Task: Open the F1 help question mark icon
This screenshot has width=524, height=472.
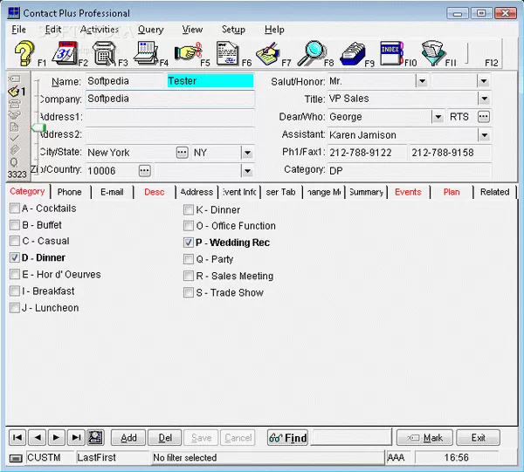Action: pos(24,53)
